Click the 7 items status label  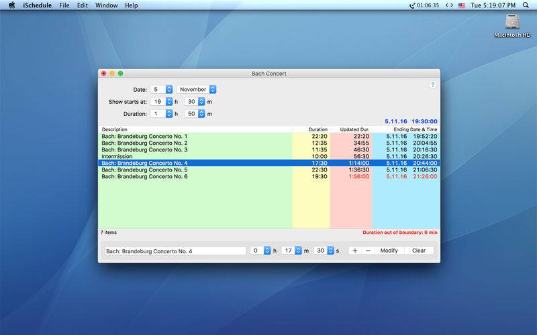109,232
